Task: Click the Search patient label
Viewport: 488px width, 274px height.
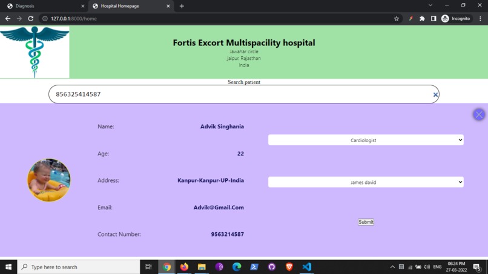Action: [x=243, y=82]
